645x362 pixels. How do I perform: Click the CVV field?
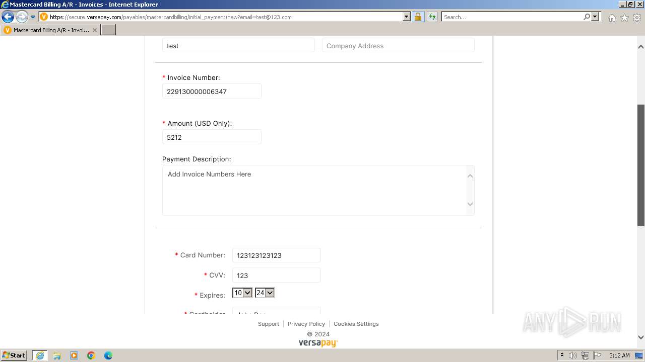[276, 275]
